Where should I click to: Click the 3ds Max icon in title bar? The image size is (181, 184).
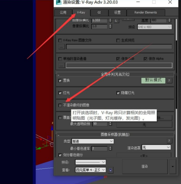[59, 2]
